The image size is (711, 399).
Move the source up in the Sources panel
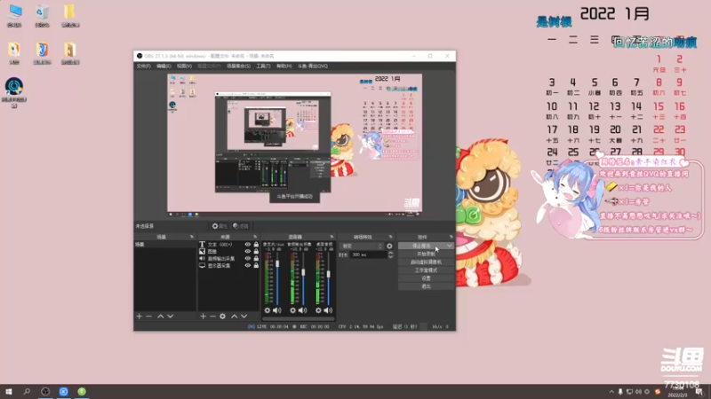click(235, 317)
